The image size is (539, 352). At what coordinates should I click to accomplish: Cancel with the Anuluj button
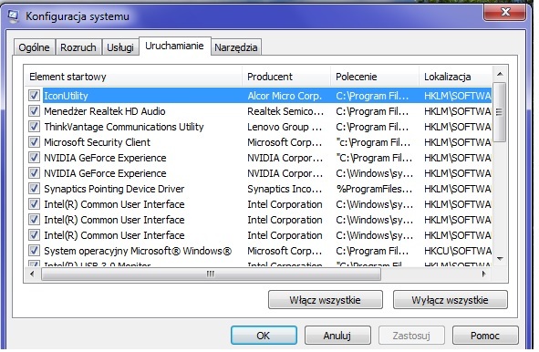[337, 336]
